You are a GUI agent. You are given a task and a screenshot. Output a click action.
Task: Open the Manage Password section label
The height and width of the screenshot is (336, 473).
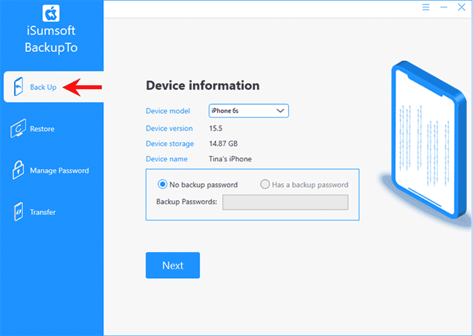pyautogui.click(x=59, y=171)
